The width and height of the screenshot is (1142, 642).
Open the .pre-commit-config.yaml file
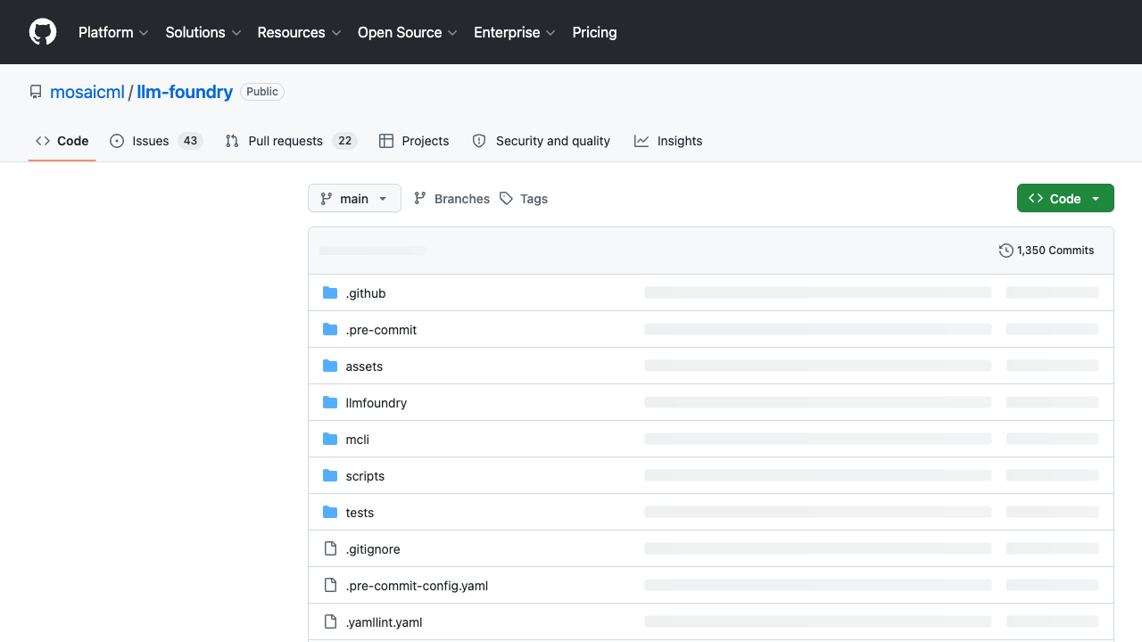[417, 586]
